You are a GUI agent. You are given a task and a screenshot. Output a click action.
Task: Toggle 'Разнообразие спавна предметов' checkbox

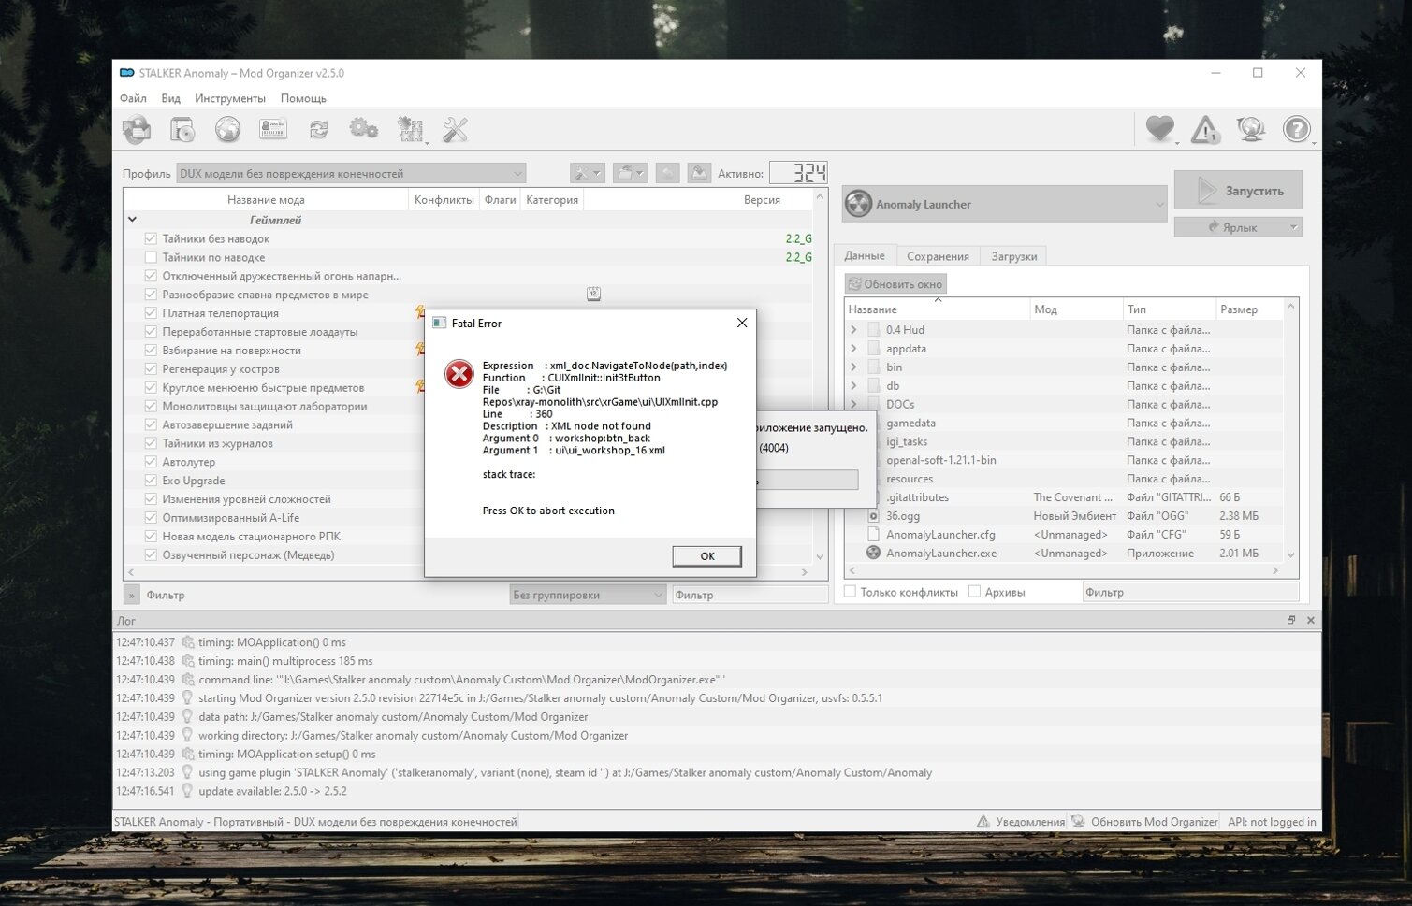(x=151, y=295)
